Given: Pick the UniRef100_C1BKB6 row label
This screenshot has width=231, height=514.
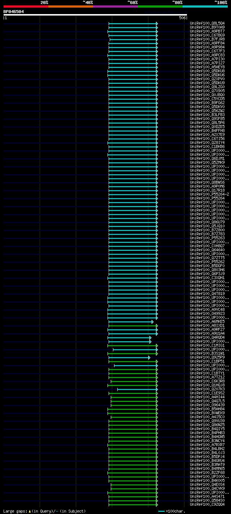Looking at the screenshot, I should (207, 146).
